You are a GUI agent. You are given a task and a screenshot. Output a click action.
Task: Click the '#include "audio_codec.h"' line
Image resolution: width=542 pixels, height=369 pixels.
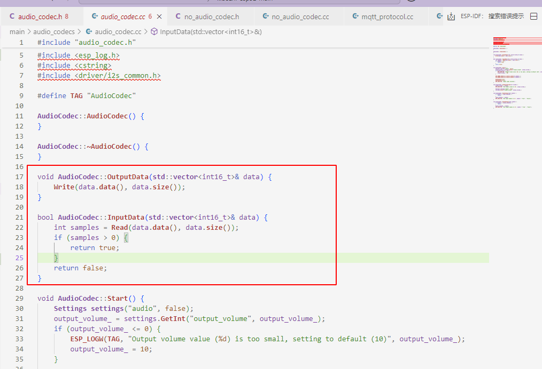point(87,43)
